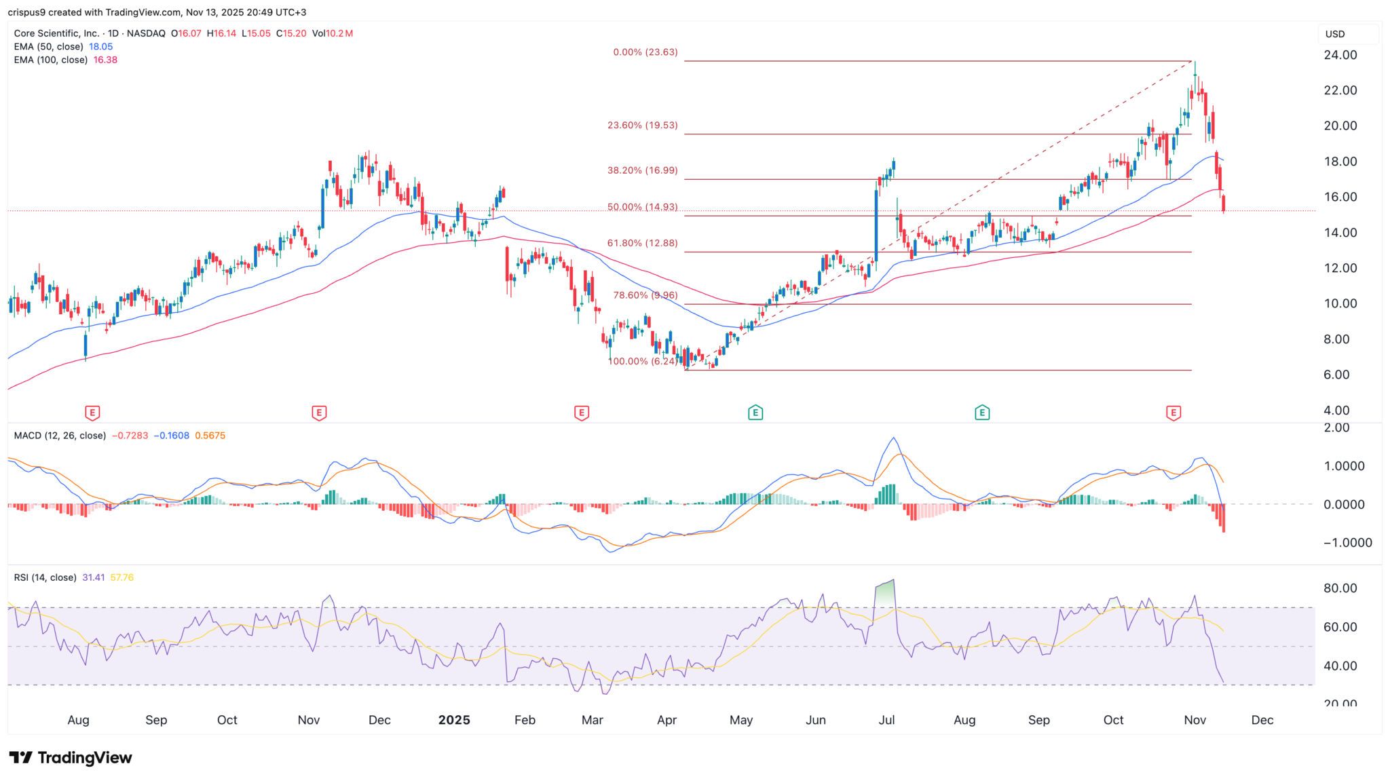The image size is (1390, 781).
Task: Select the MACD (12, 26, close) legend
Action: click(x=60, y=436)
